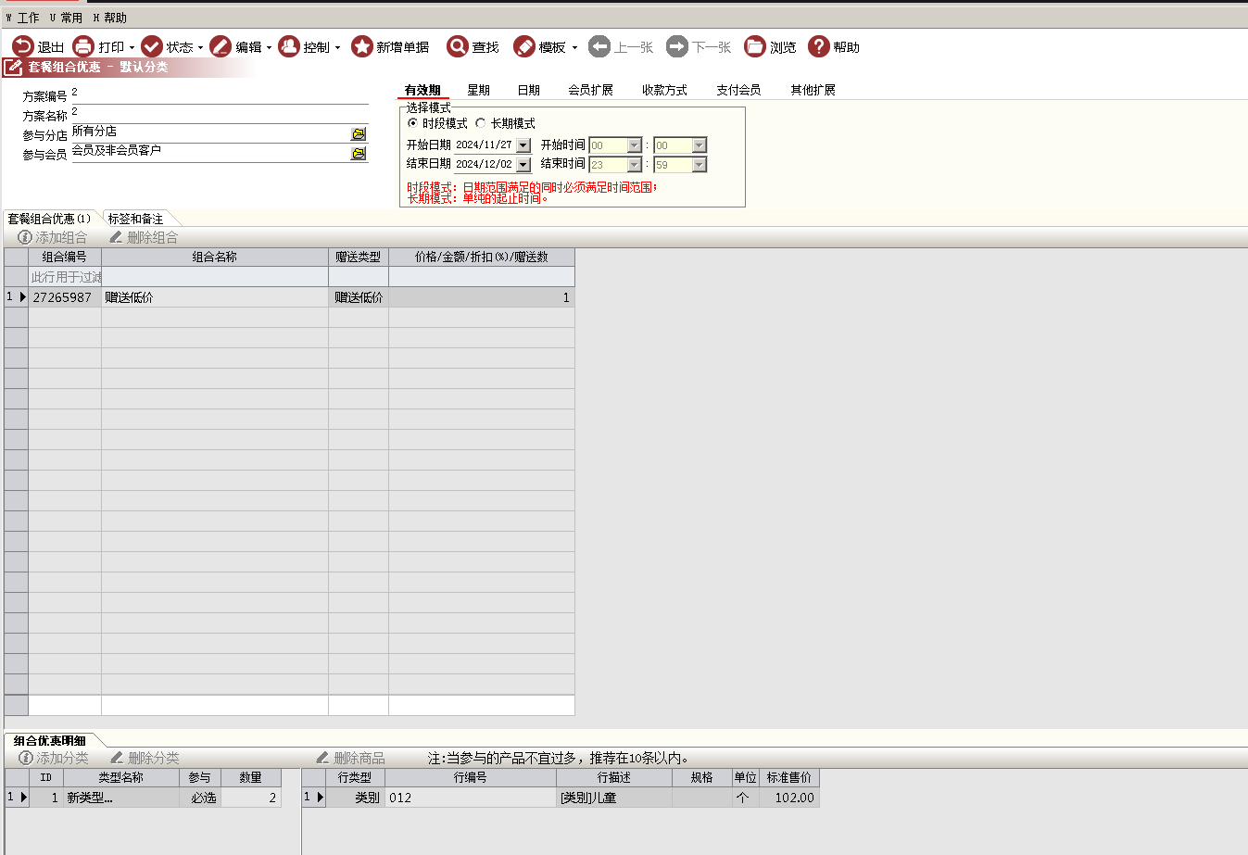1248x855 pixels.
Task: Click the 赠送类型 column header
Action: point(359,257)
